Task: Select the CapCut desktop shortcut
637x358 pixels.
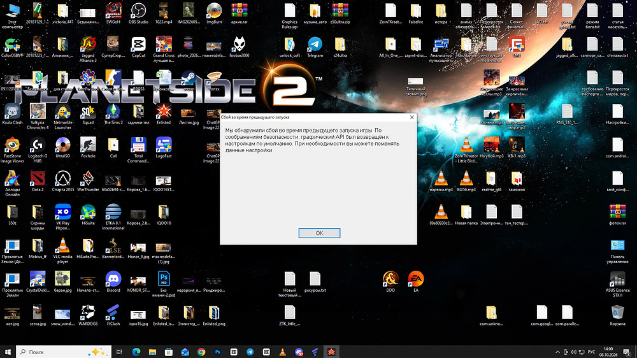Action: click(138, 47)
